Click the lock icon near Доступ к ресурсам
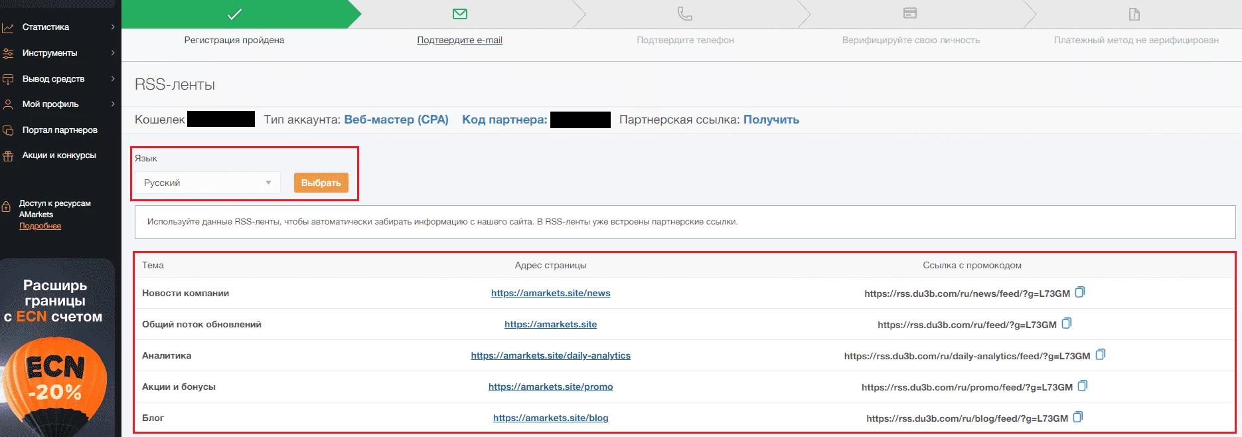 7,207
